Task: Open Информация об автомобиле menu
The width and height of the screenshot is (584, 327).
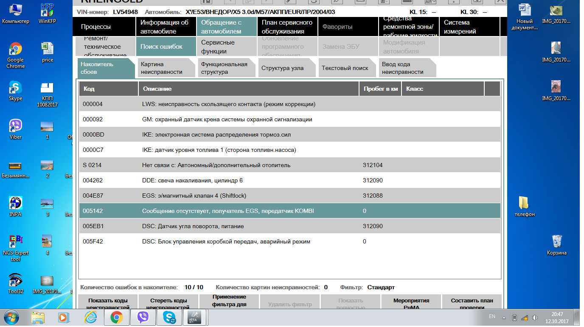Action: point(166,27)
